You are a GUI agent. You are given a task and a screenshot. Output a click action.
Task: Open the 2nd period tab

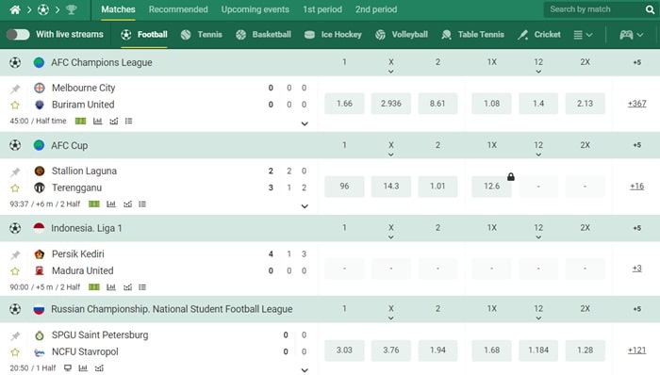[x=376, y=9]
